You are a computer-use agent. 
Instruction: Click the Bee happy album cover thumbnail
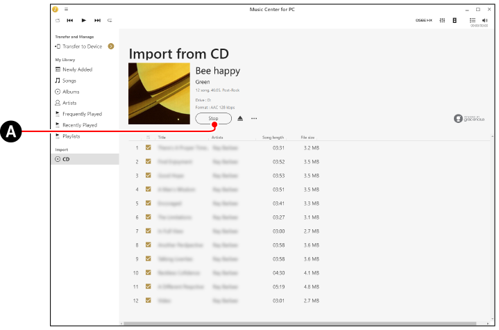(x=159, y=94)
